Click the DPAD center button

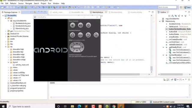(x=77, y=47)
